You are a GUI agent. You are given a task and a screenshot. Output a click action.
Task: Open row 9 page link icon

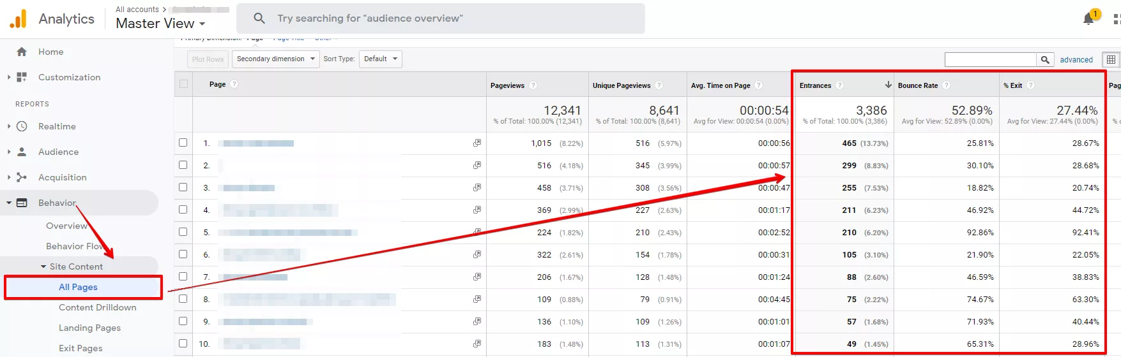click(477, 321)
